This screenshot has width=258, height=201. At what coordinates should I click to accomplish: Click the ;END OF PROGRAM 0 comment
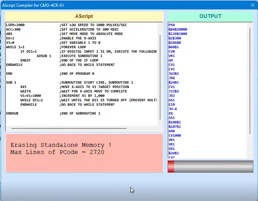(x=77, y=74)
